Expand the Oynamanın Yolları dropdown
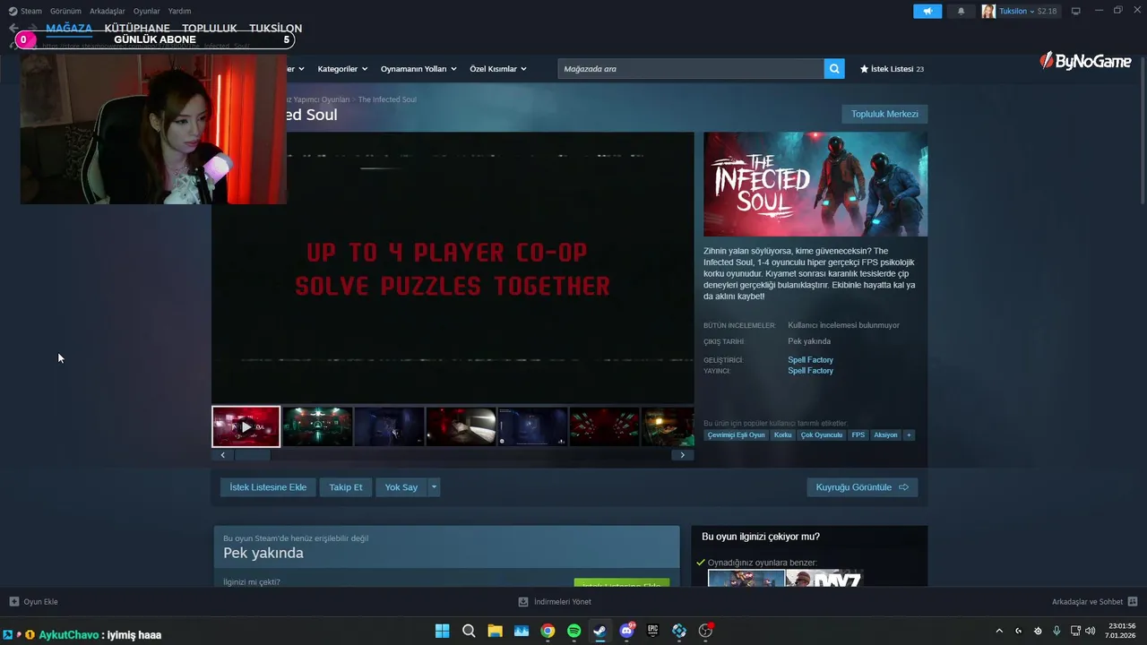Screen dimensions: 1147x645 [418, 69]
